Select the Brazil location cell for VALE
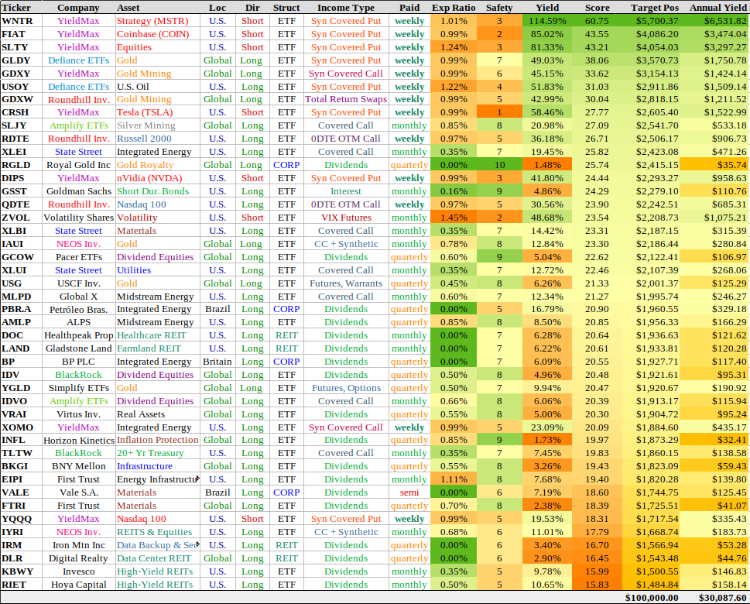The width and height of the screenshot is (750, 604). pos(217,492)
